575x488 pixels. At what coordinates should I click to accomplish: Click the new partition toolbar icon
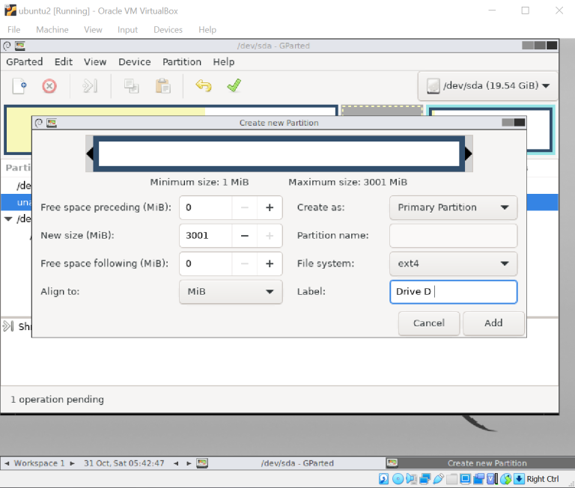tap(20, 86)
